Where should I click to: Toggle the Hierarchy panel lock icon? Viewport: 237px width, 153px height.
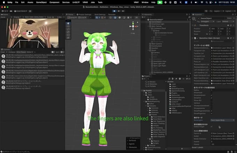click(187, 15)
